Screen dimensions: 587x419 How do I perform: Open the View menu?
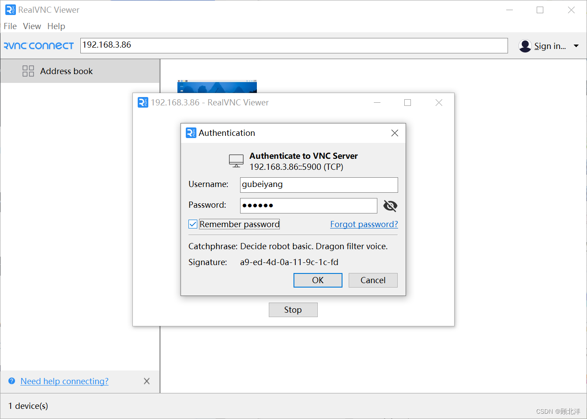[32, 26]
